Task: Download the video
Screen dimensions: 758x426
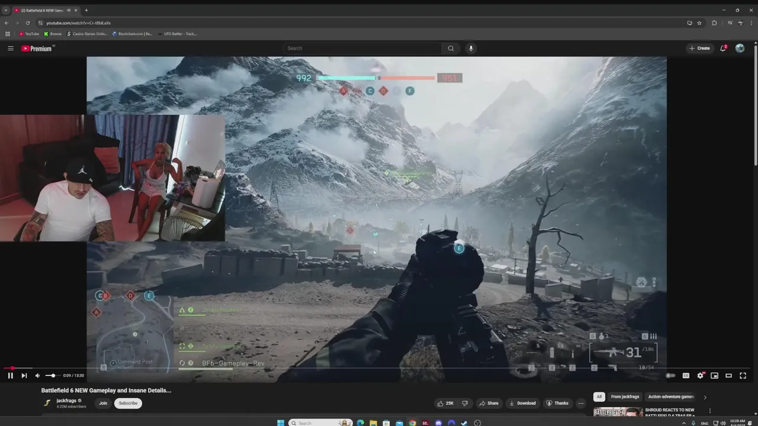Action: coord(522,403)
